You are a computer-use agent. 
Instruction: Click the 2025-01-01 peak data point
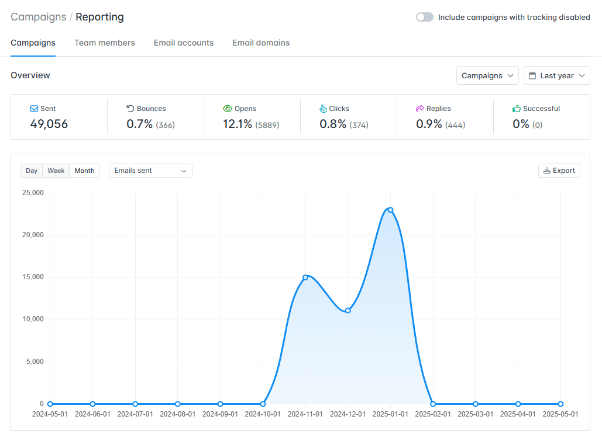[x=390, y=210]
